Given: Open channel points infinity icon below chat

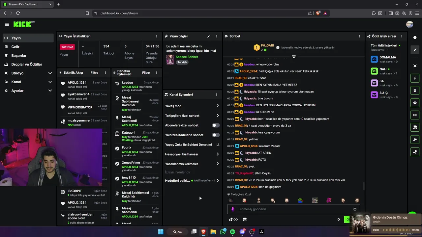Looking at the screenshot, I should click(233, 220).
